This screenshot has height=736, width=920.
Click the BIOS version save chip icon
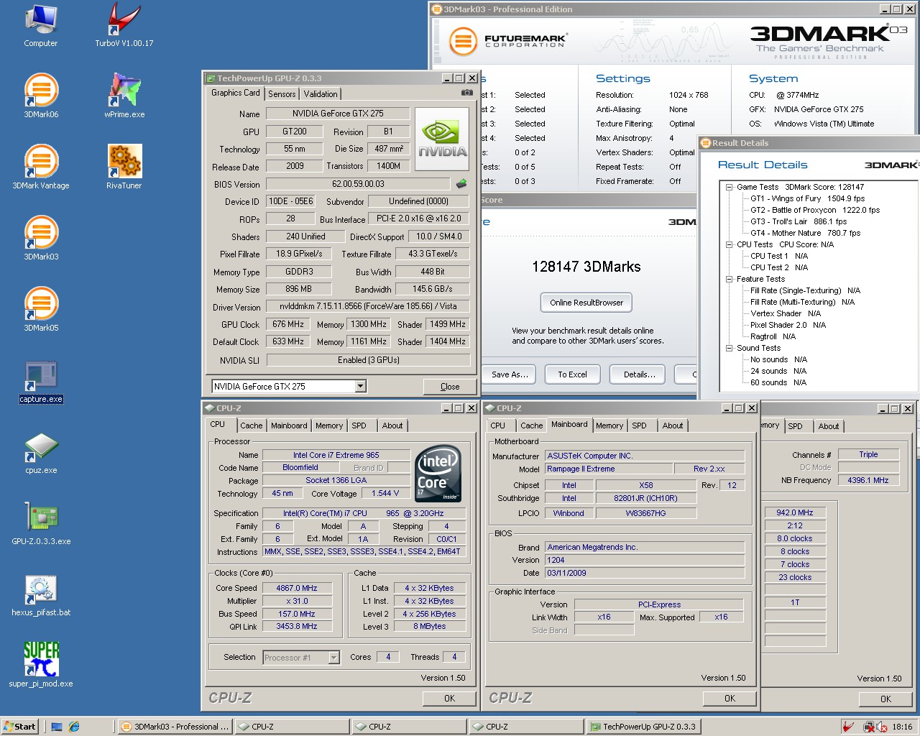tap(461, 184)
